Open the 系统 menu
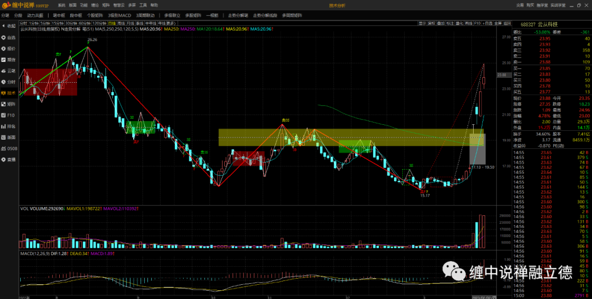Viewport: 592px width, 299px height. tap(61, 5)
